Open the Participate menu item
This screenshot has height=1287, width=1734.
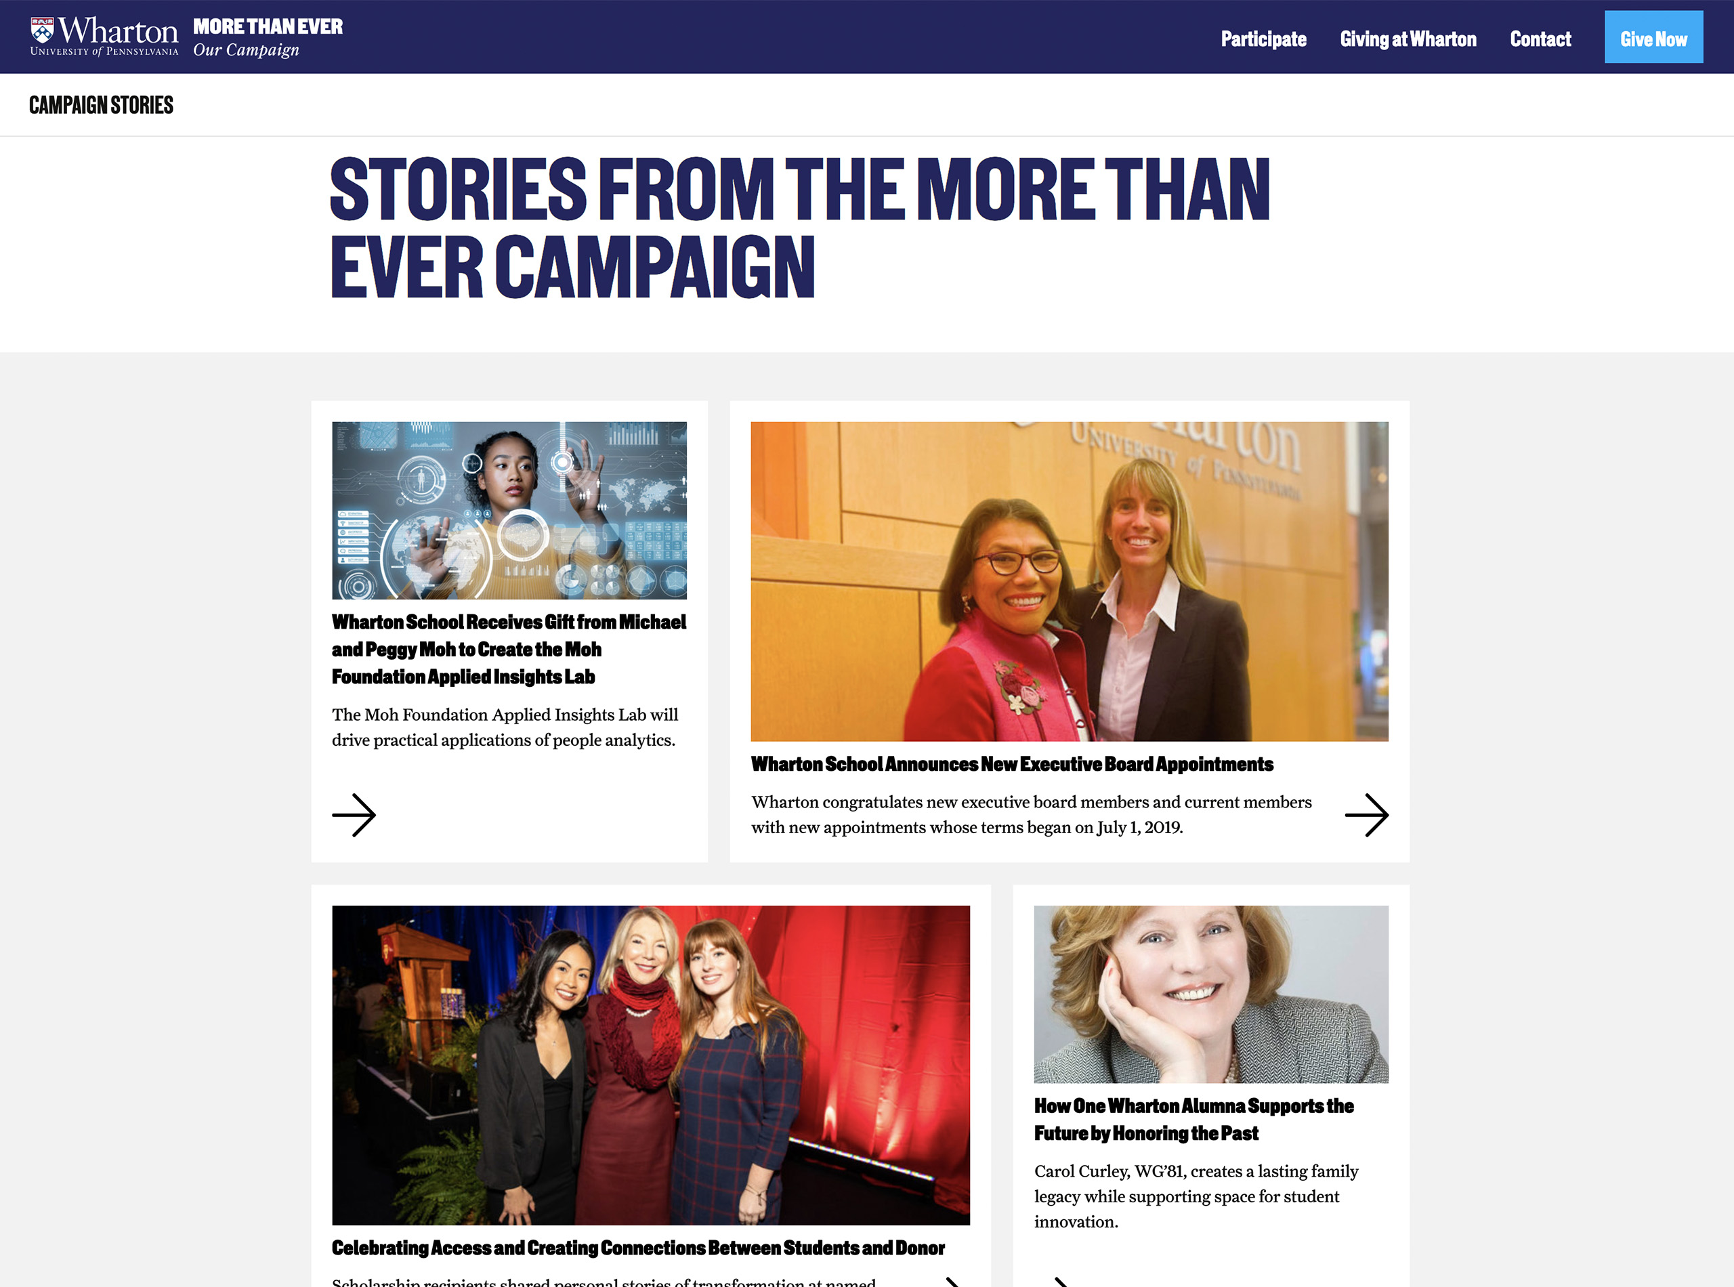1263,39
